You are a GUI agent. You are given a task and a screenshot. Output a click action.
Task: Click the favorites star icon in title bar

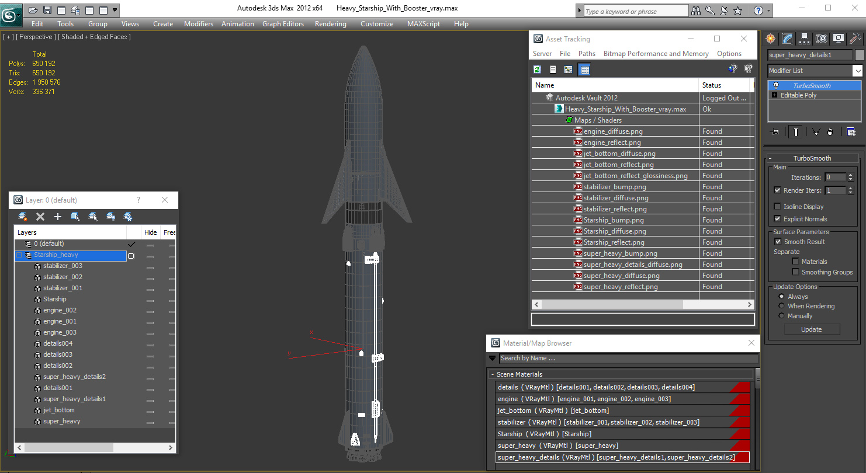tap(738, 11)
